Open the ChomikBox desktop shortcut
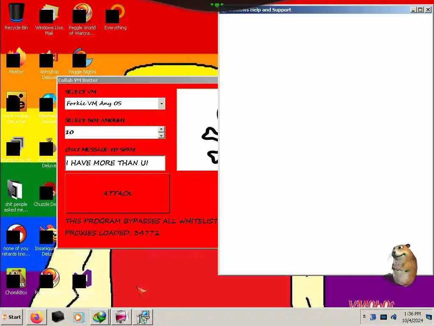This screenshot has width=434, height=326. (16, 281)
